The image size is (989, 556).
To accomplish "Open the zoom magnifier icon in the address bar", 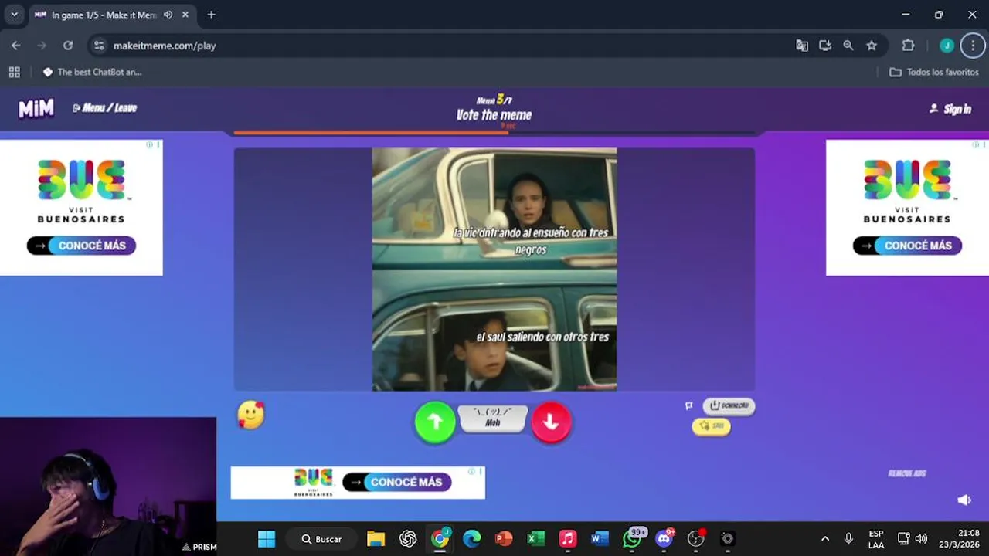I will (x=848, y=46).
